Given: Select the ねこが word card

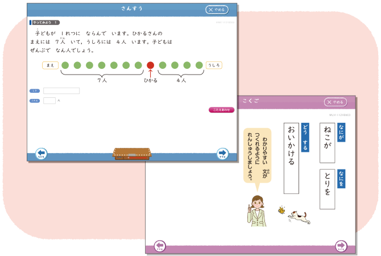Looking at the screenshot, I should pyautogui.click(x=328, y=143).
